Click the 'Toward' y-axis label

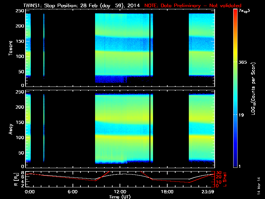11,48
